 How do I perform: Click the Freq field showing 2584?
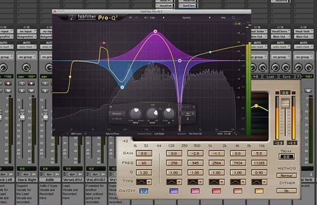(216, 163)
